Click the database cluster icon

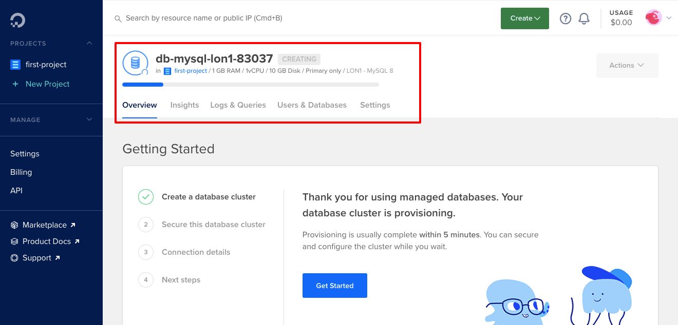135,63
